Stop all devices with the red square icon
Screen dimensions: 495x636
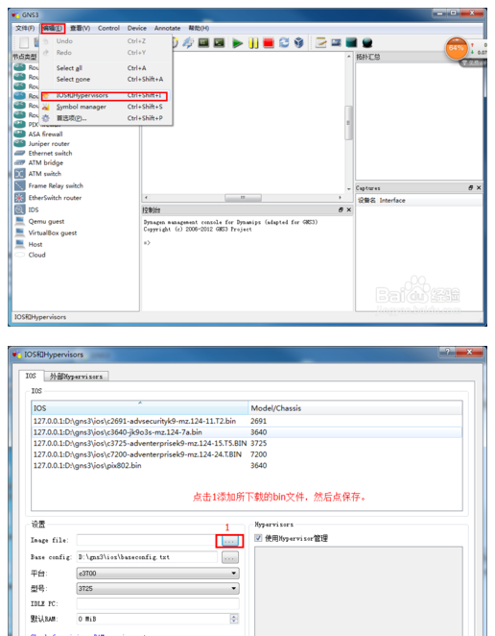(269, 42)
